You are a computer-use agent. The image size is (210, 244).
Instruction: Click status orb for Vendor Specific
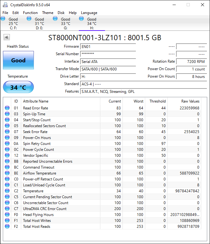(7, 155)
